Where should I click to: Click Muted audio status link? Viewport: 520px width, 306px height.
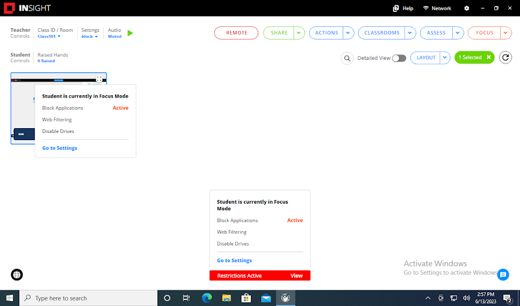point(114,37)
